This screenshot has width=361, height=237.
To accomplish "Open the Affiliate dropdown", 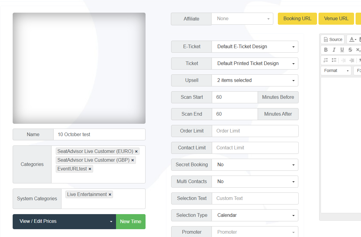I will (x=242, y=19).
